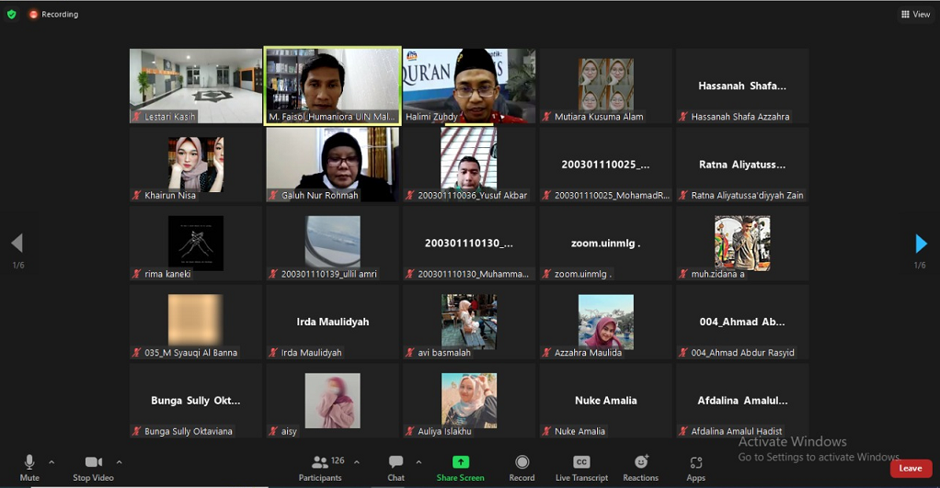
Task: Go to next gallery page
Action: point(921,244)
